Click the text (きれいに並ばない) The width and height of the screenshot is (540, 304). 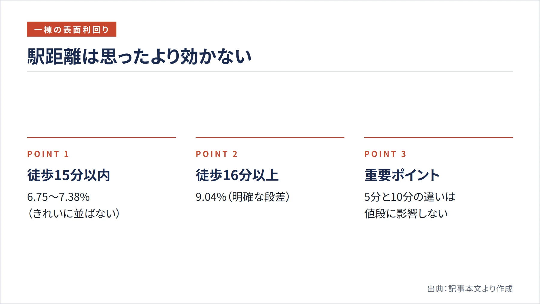pos(73,214)
